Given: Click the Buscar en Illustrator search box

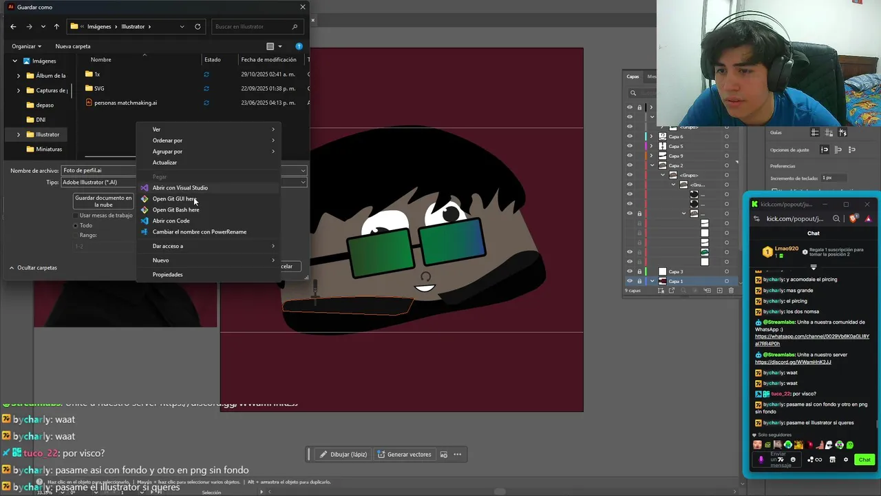Looking at the screenshot, I should point(257,26).
